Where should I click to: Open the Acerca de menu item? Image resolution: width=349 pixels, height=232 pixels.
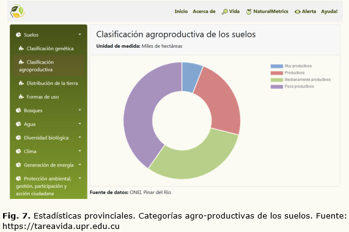pyautogui.click(x=204, y=12)
